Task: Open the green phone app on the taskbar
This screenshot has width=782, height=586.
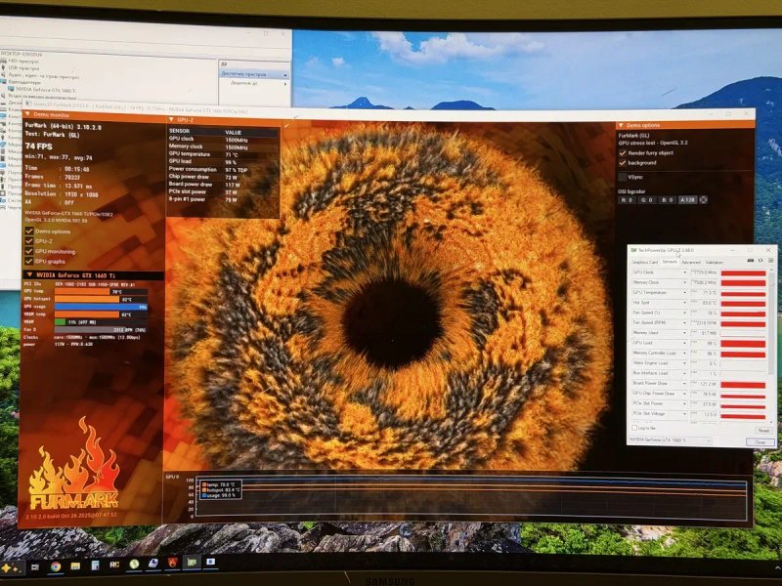Action: pyautogui.click(x=134, y=565)
